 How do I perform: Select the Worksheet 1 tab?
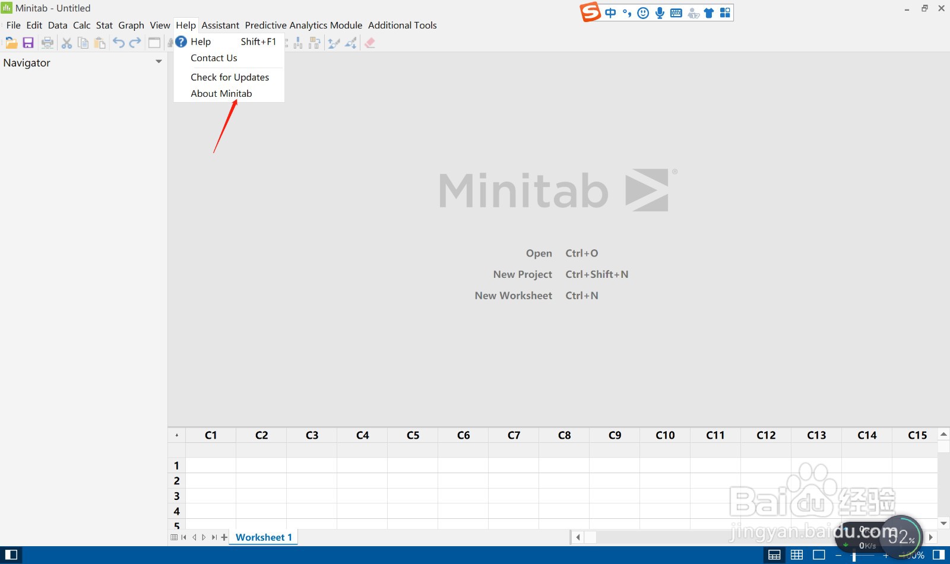[x=264, y=537]
